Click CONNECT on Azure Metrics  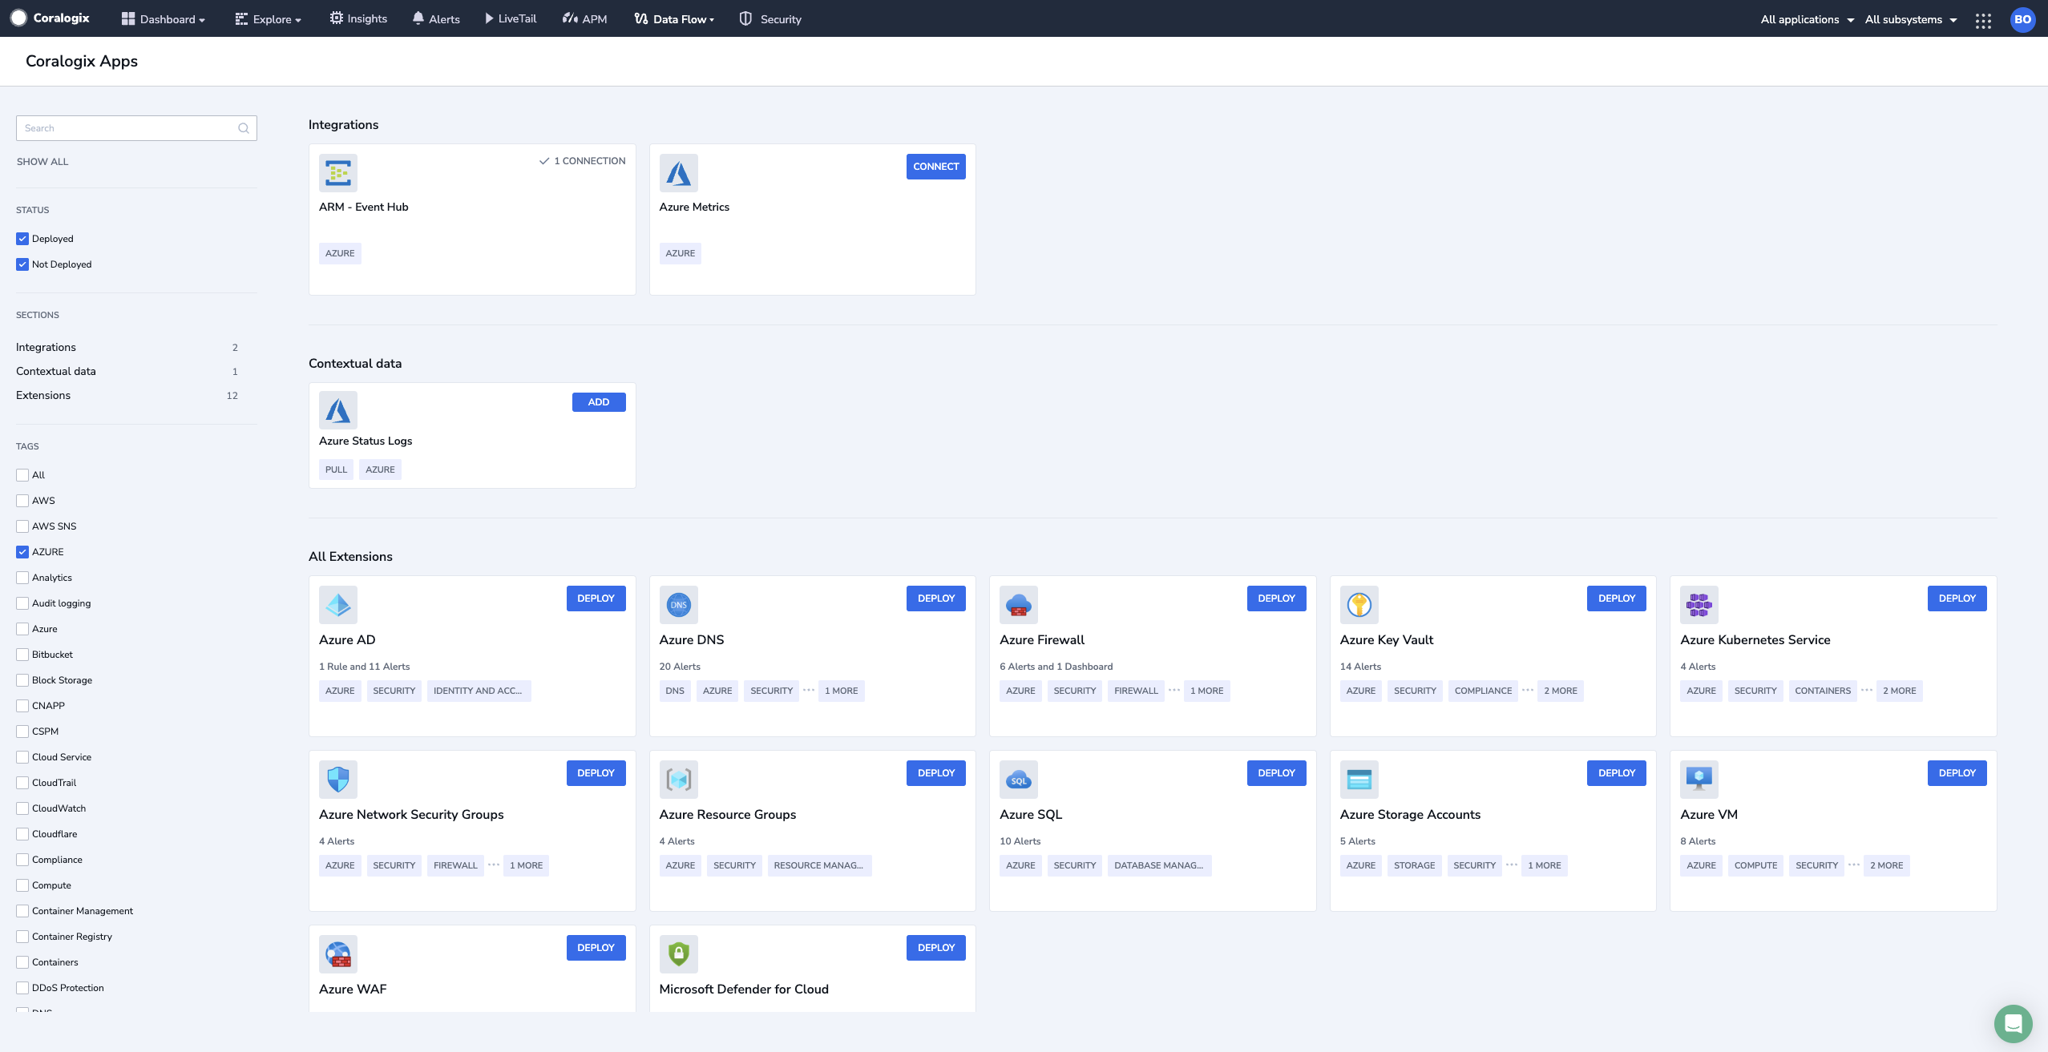935,167
